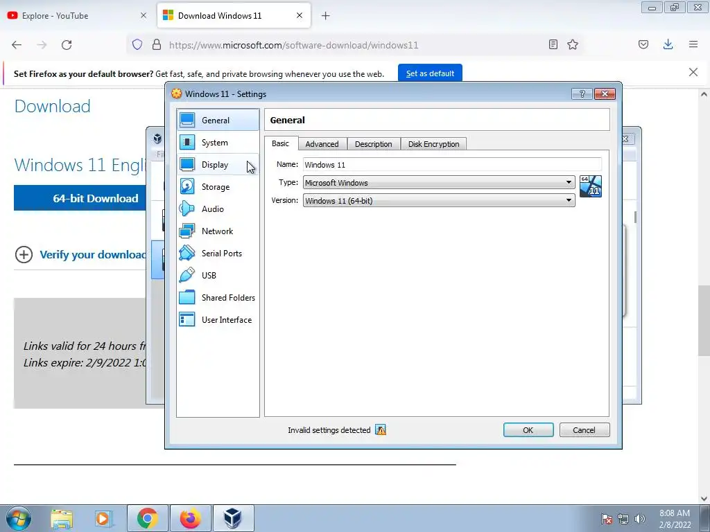Viewport: 710px width, 532px height.
Task: Open the User Interface settings category
Action: (218, 320)
